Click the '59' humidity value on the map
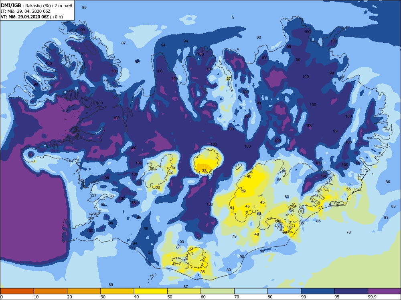401x300 pixels. click(152, 169)
